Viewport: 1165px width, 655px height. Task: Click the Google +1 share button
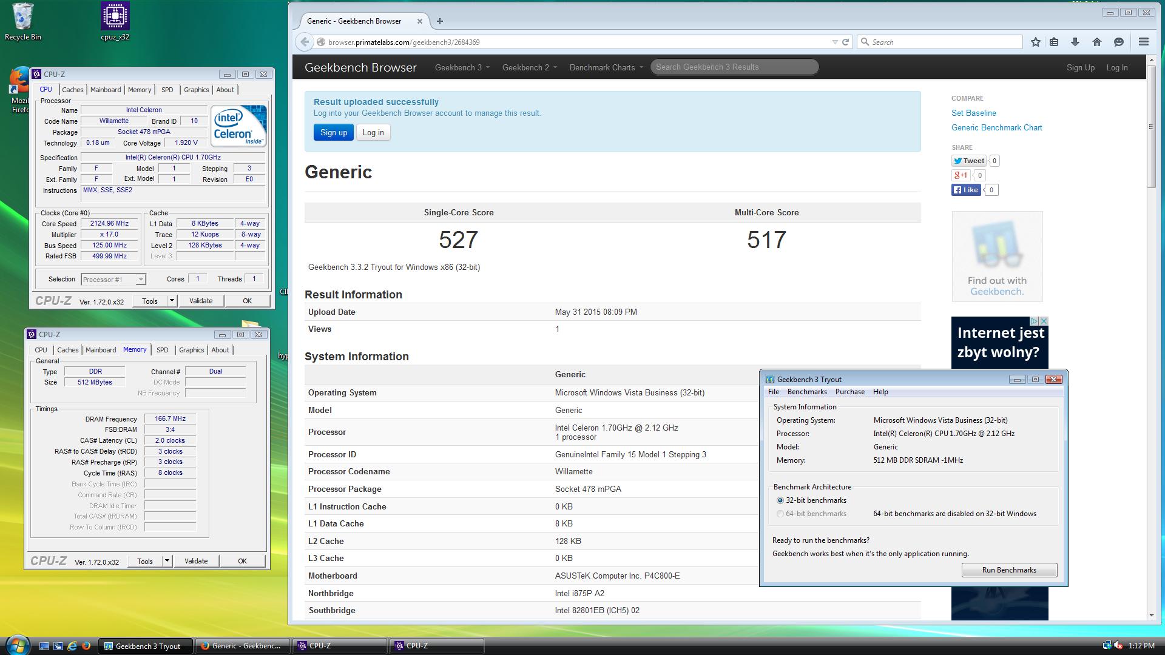click(961, 175)
